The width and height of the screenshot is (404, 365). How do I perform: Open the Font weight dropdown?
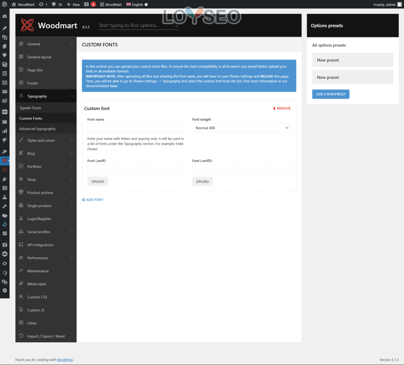[x=242, y=128]
